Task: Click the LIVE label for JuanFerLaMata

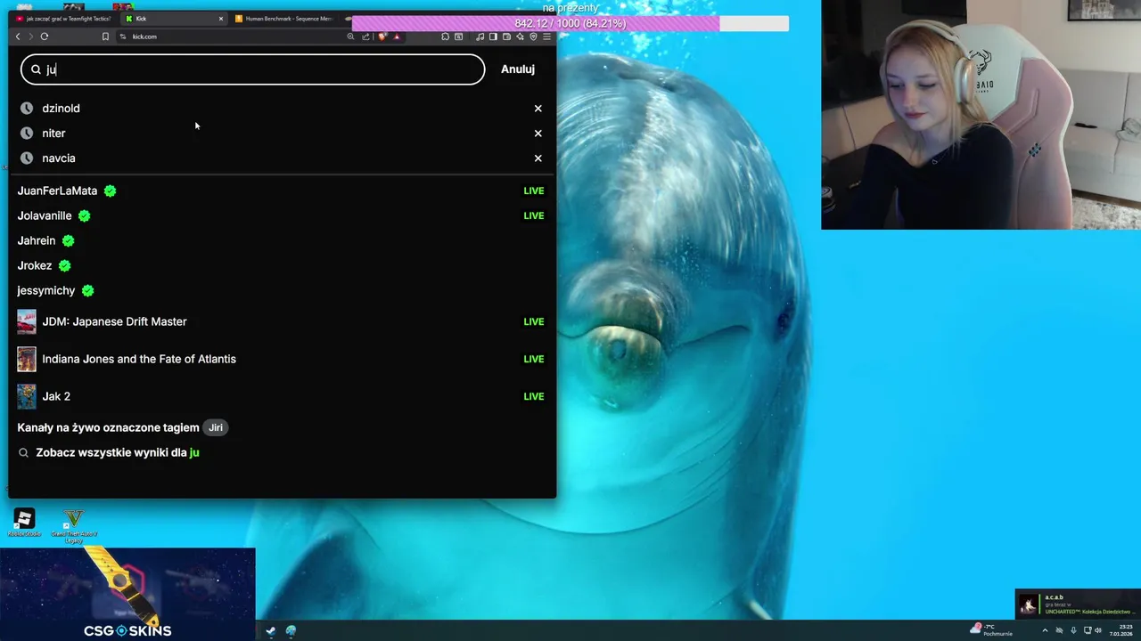Action: pos(533,191)
